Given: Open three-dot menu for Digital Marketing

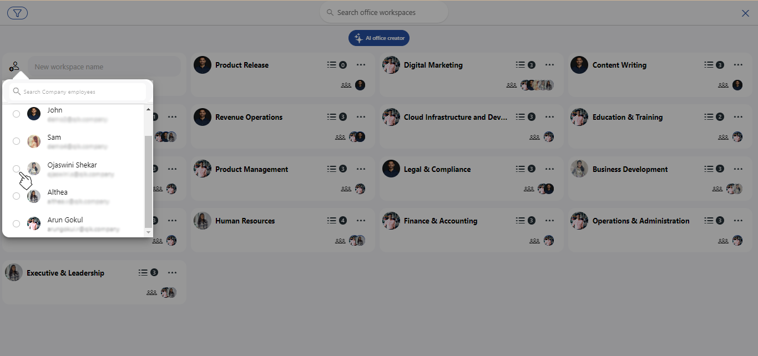Looking at the screenshot, I should (x=549, y=65).
